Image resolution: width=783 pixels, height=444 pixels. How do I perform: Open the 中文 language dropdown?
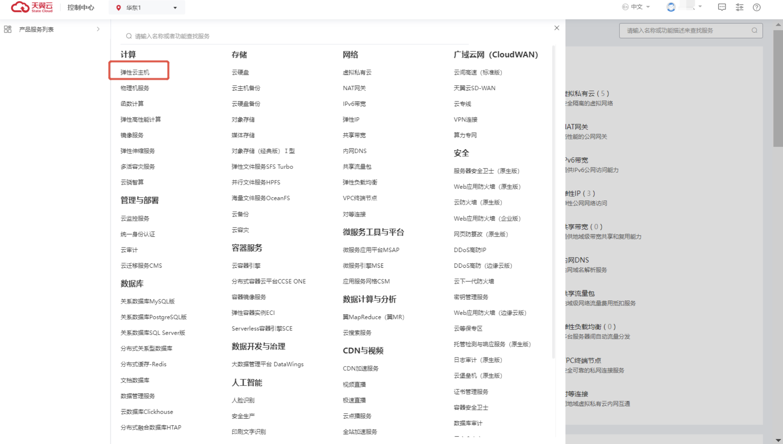636,7
